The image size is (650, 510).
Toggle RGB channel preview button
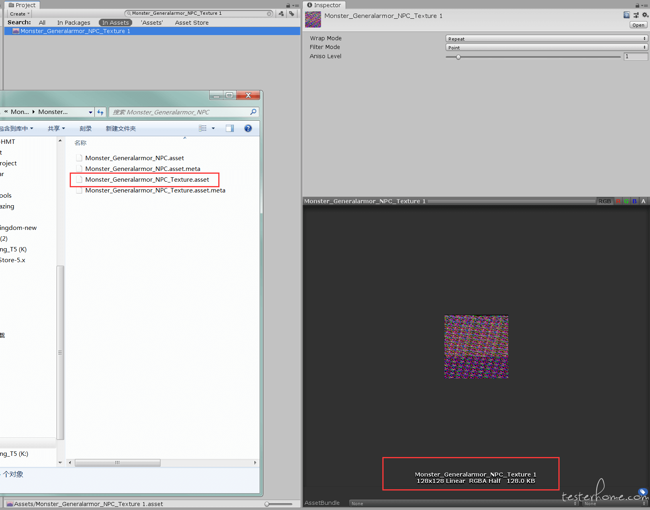[604, 201]
